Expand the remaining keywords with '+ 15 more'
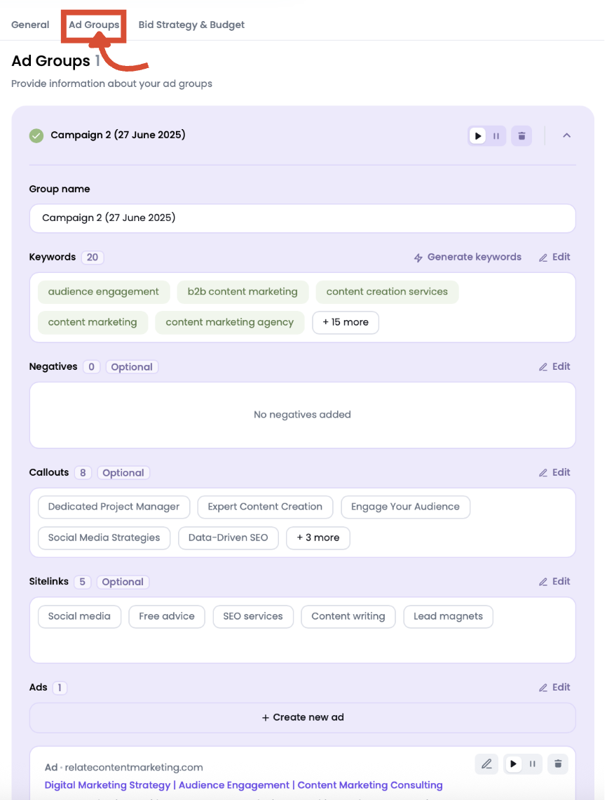The height and width of the screenshot is (800, 607). click(345, 322)
